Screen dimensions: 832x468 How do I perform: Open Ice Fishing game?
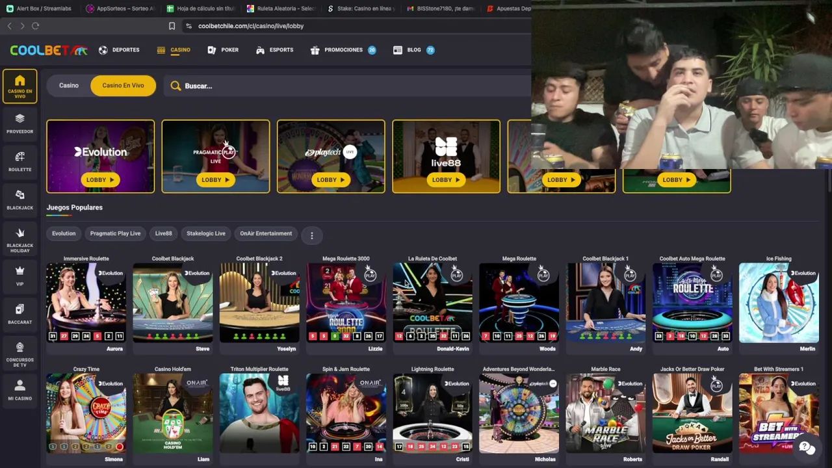click(x=779, y=303)
